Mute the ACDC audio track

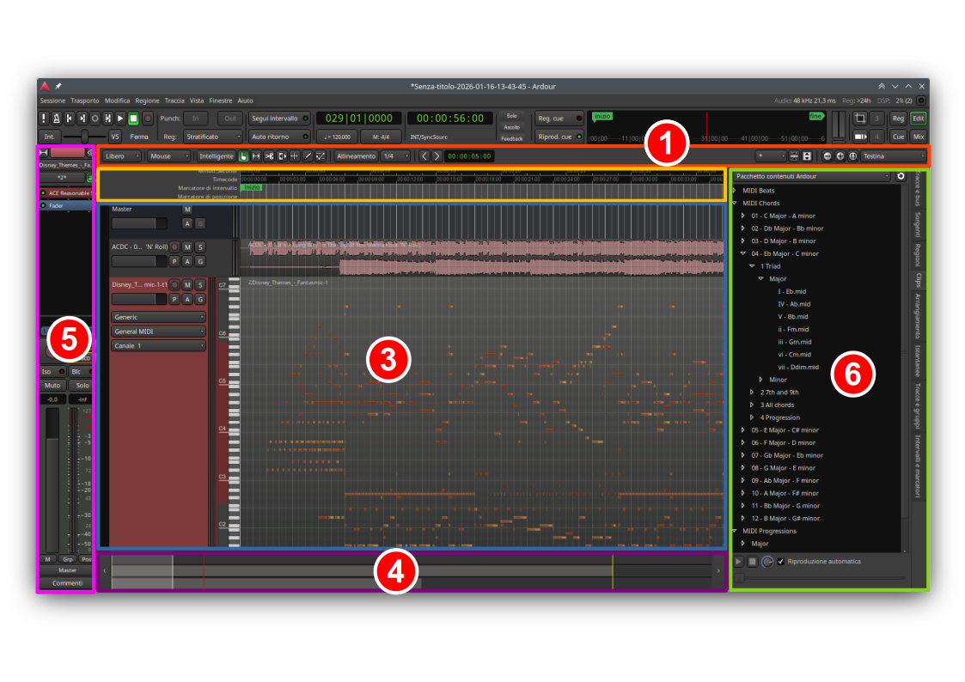point(187,247)
